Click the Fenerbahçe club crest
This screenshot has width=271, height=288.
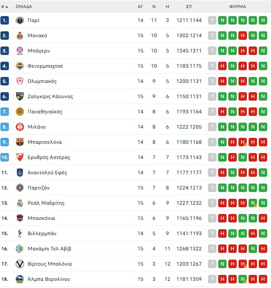20,66
